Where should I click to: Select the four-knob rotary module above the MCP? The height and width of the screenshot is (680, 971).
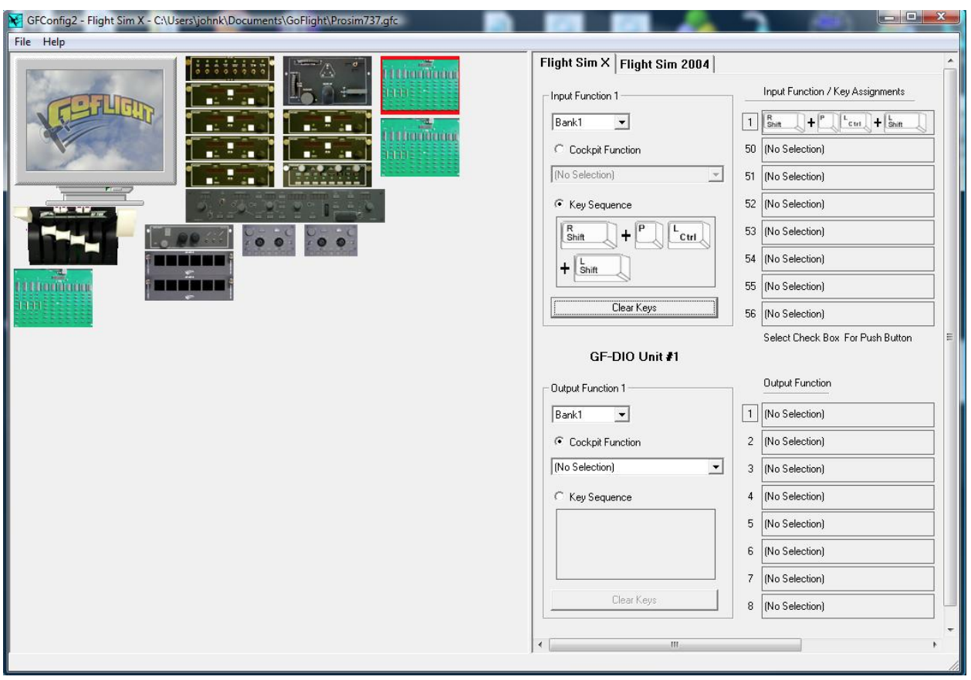(327, 175)
